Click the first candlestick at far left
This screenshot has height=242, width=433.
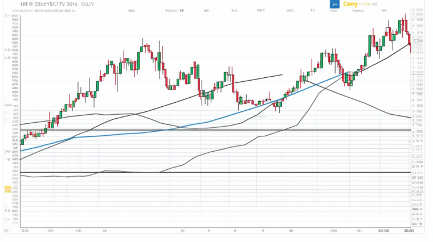pyautogui.click(x=22, y=140)
